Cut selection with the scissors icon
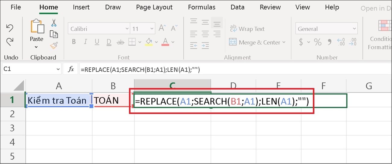The width and height of the screenshot is (392, 164). tap(54, 23)
